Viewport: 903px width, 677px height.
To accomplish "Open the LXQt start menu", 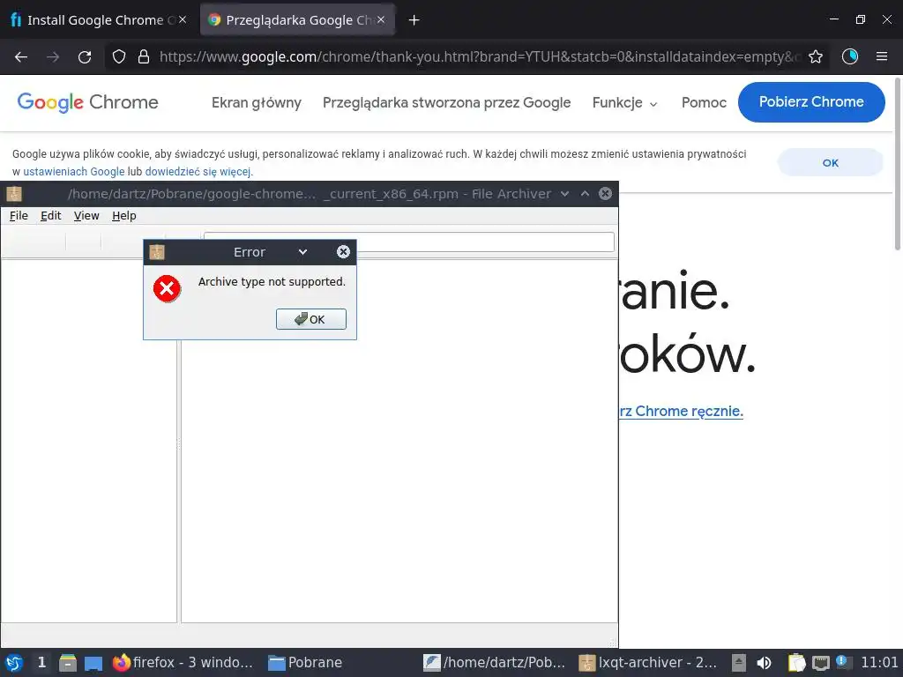I will tap(14, 663).
